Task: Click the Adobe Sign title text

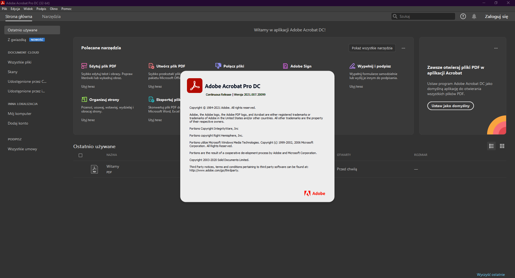Action: coord(301,66)
